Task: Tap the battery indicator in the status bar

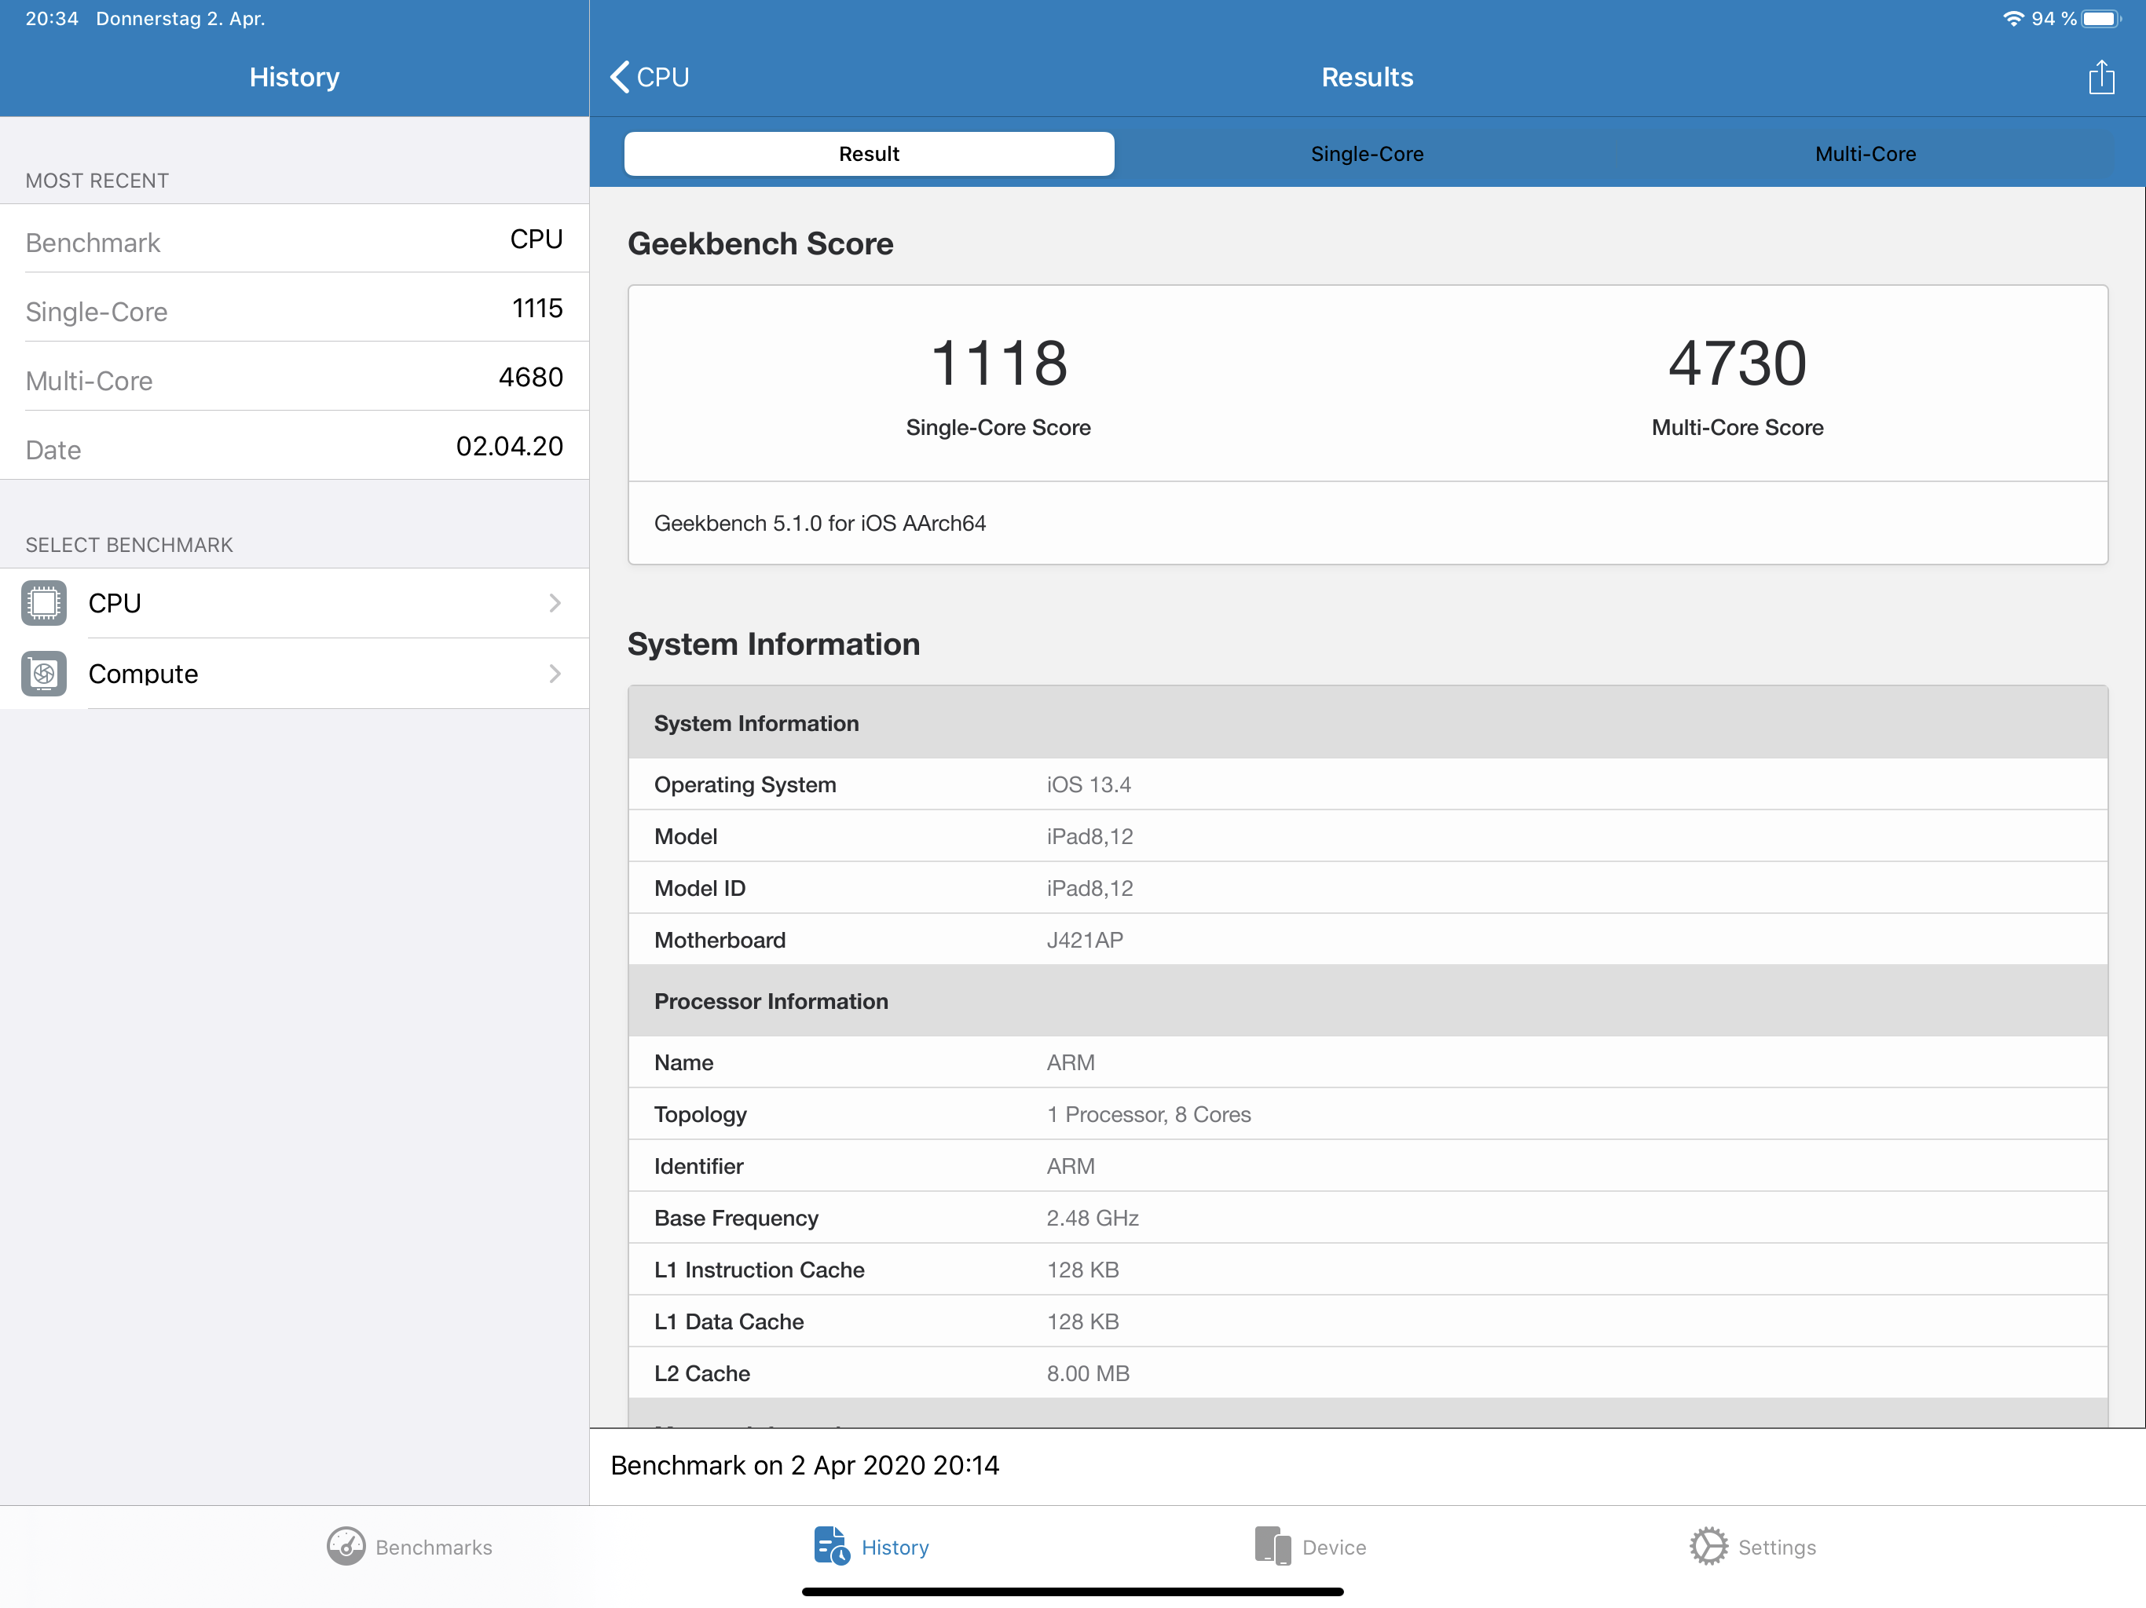Action: pos(2100,18)
